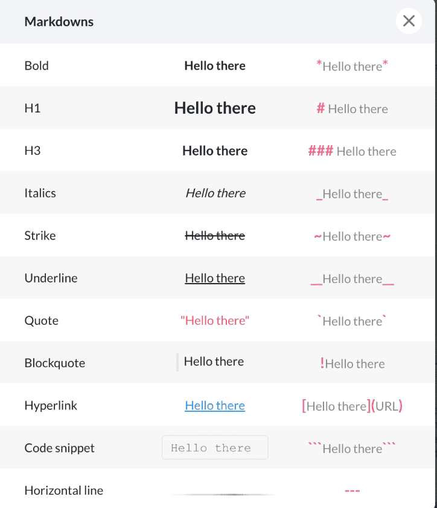The width and height of the screenshot is (437, 508).
Task: Click the bracket URL Hyperlink syntax example
Action: click(x=352, y=406)
